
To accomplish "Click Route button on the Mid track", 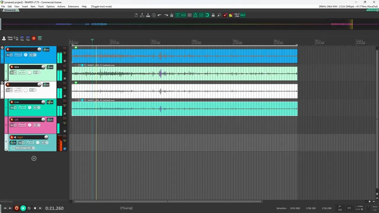I will click(50, 67).
